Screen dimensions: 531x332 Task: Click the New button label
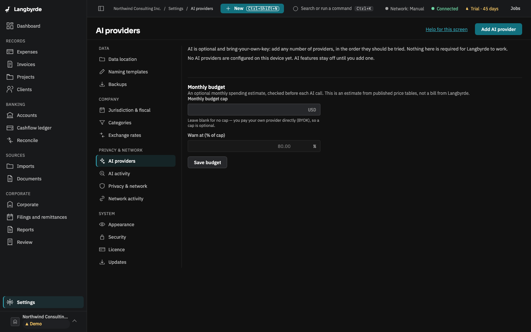pyautogui.click(x=239, y=8)
